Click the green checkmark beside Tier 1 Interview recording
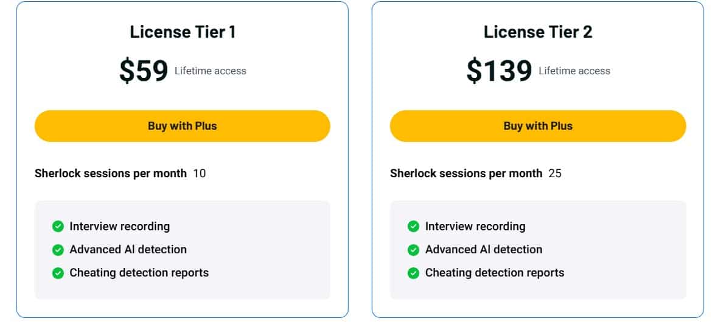712x324 pixels. tap(58, 227)
